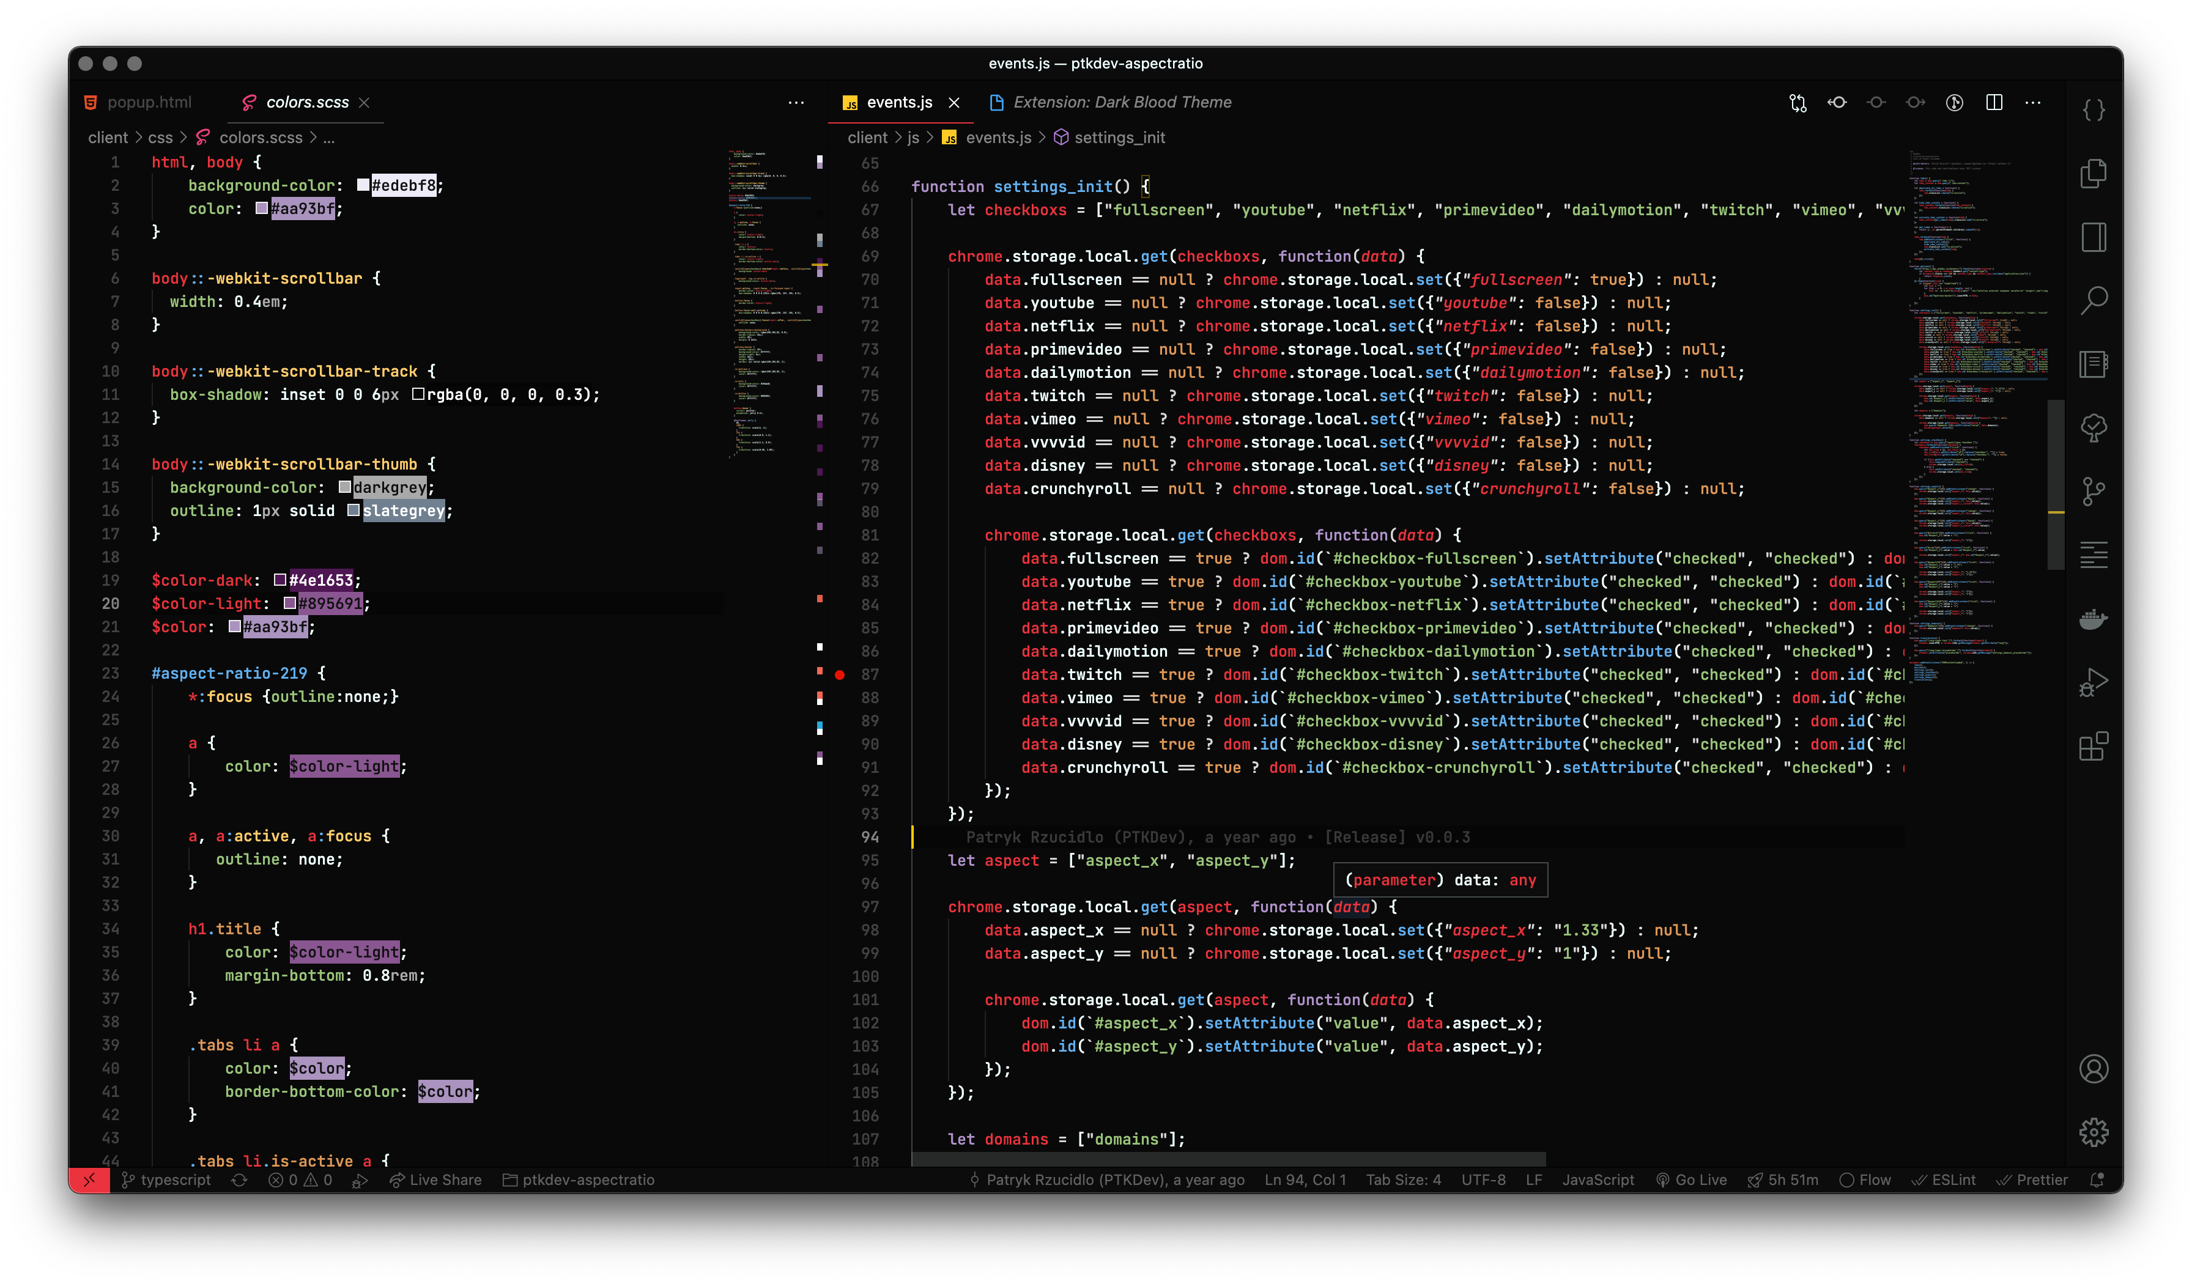Toggle the breakpoint on line 87
Viewport: 2192px width, 1284px height.
(839, 674)
